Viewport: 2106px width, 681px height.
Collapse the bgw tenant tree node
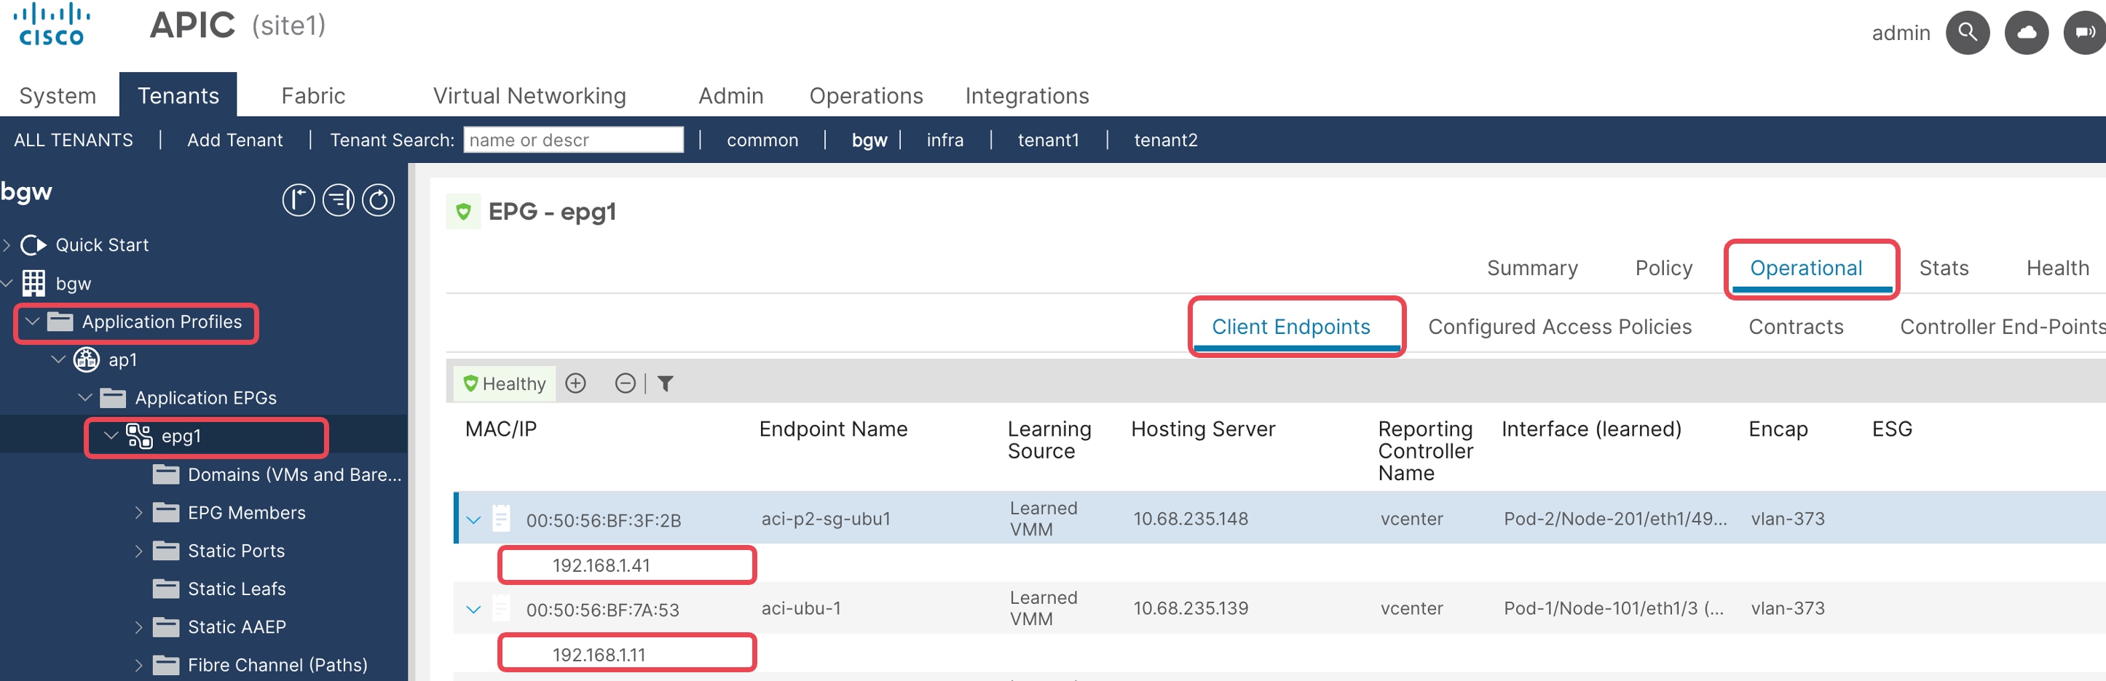click(7, 283)
